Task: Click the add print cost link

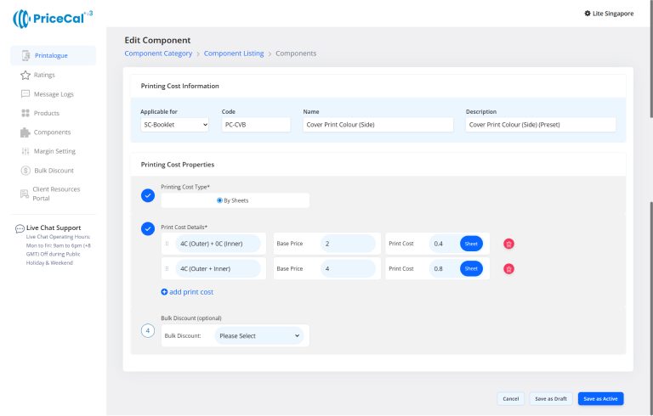Action: coord(187,292)
